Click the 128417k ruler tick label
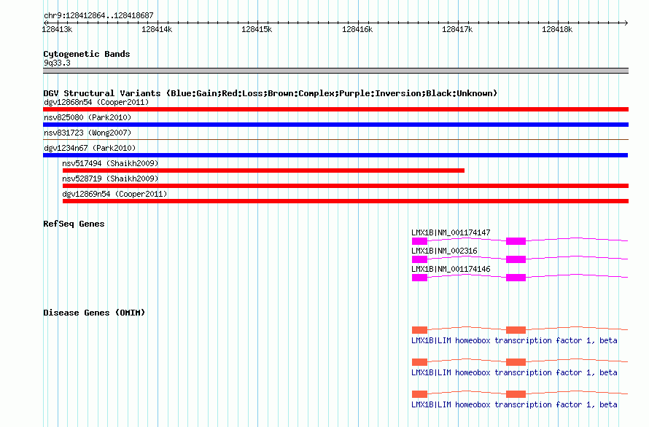Viewport: 649px width, 427px height. [457, 29]
